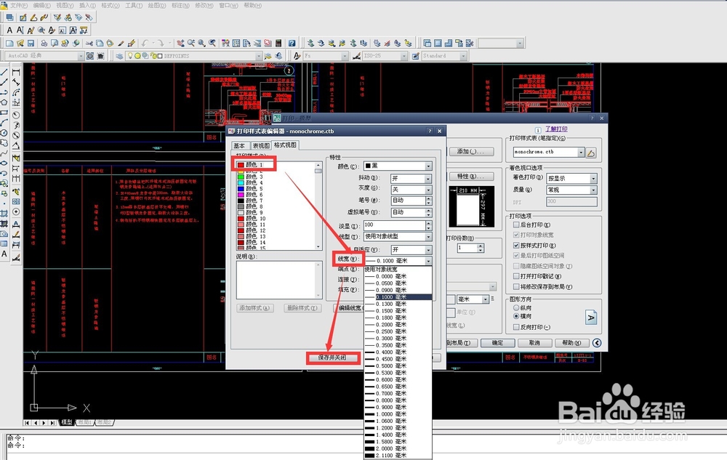Select the Line tool in Draw toolbar
Screen dimensions: 727x460
4,72
